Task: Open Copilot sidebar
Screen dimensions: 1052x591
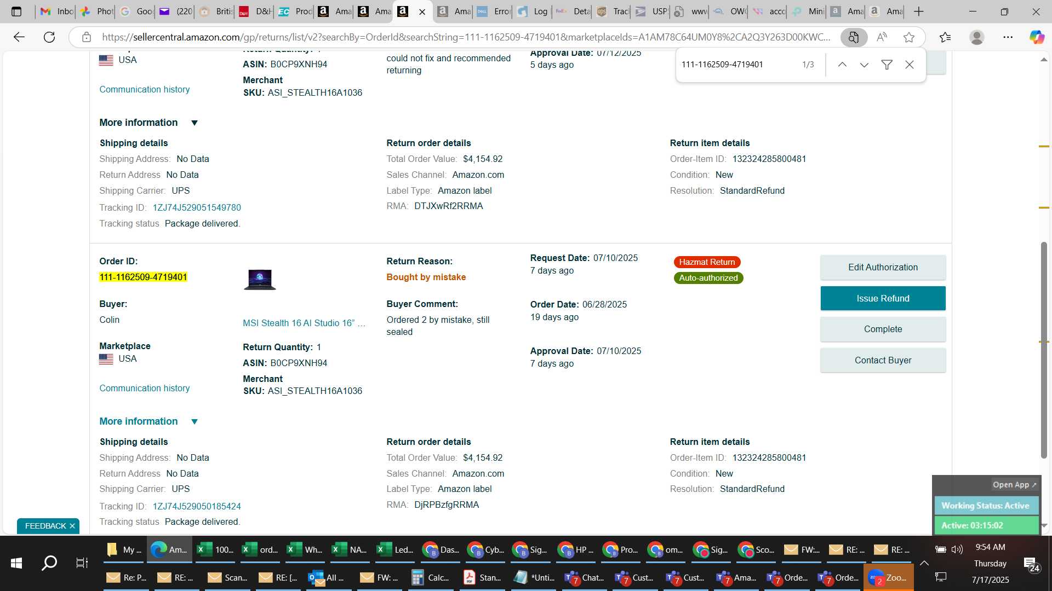Action: 1036,37
